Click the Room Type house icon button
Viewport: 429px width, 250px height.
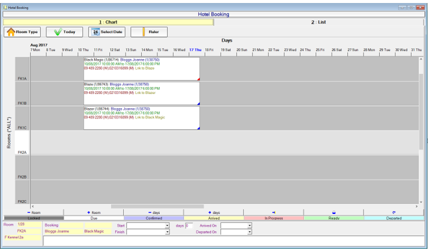22,32
